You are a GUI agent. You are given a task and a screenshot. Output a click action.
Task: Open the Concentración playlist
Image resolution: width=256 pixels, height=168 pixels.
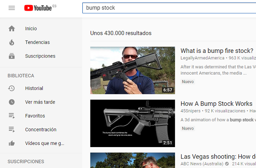point(41,129)
